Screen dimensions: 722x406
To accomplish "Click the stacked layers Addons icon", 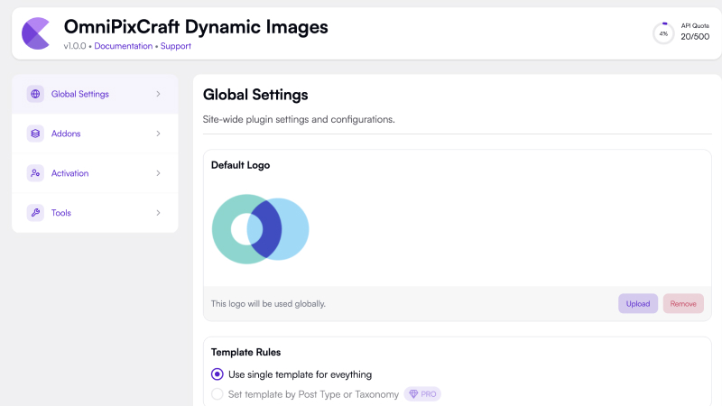I will point(35,134).
